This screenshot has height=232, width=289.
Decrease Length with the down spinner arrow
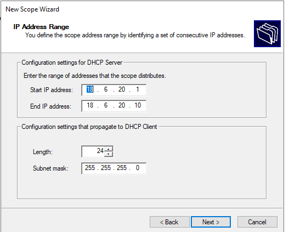(109, 154)
